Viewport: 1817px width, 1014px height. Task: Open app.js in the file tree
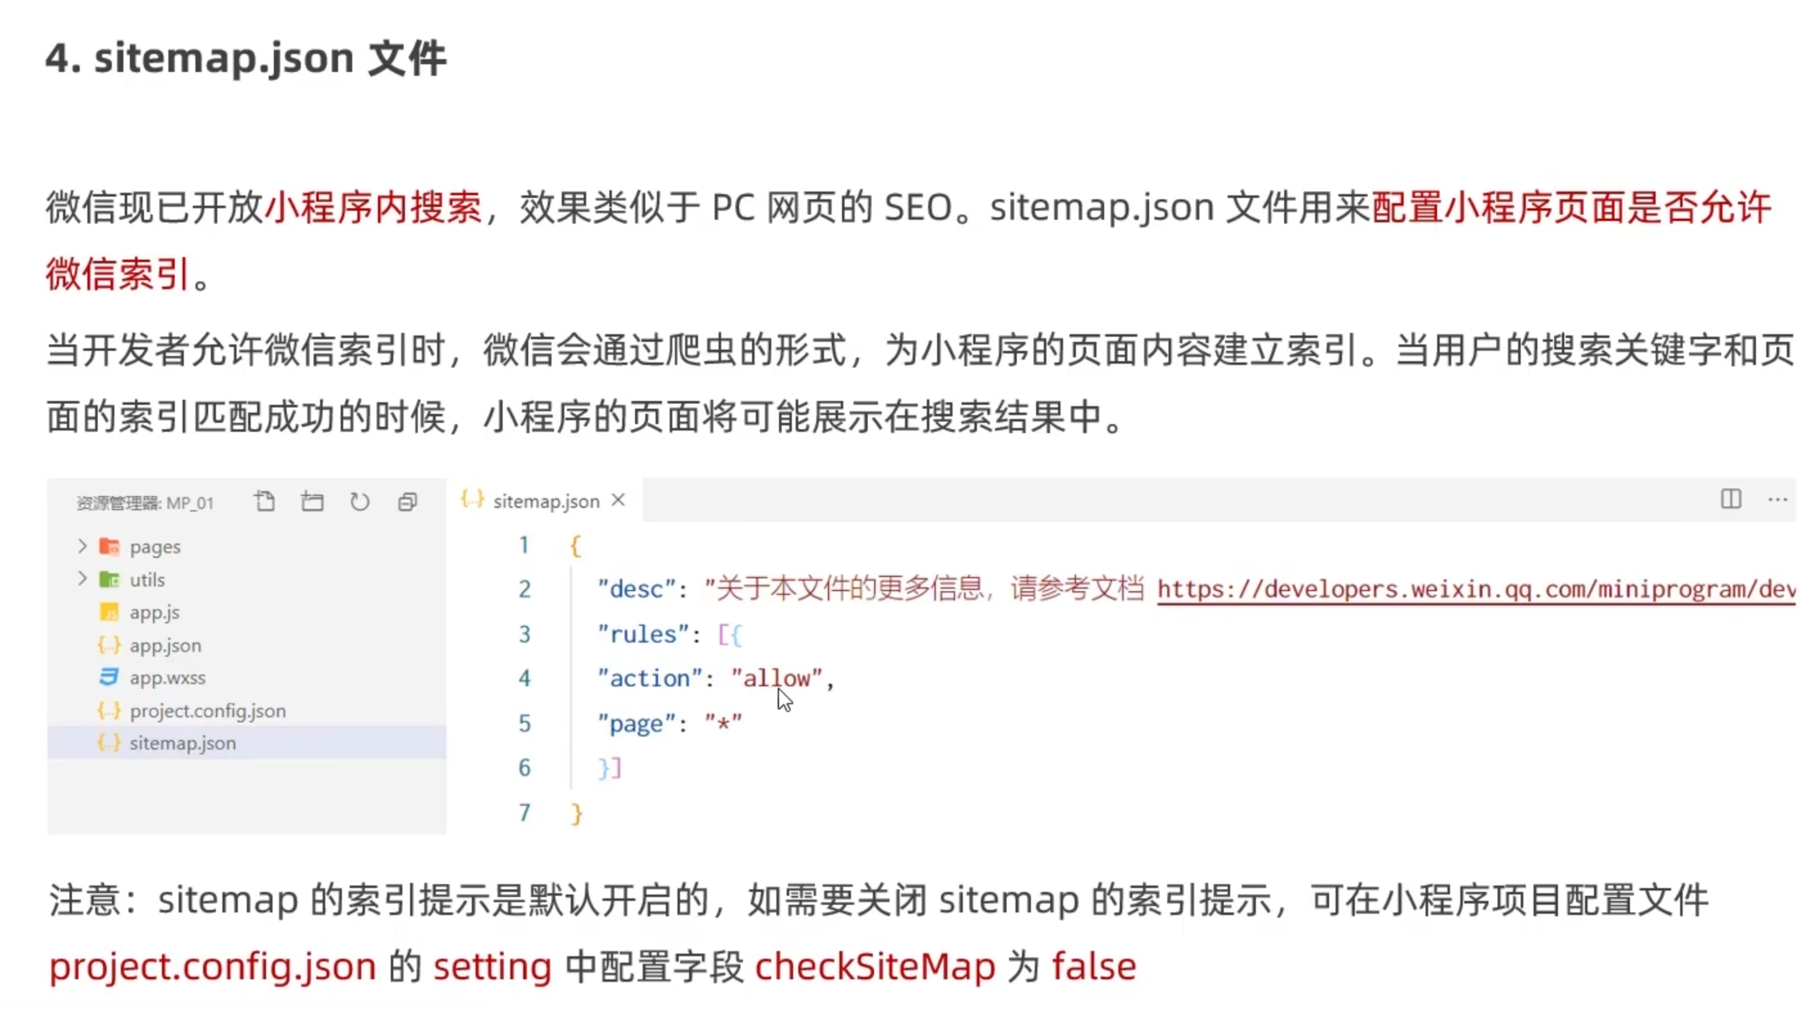(154, 613)
